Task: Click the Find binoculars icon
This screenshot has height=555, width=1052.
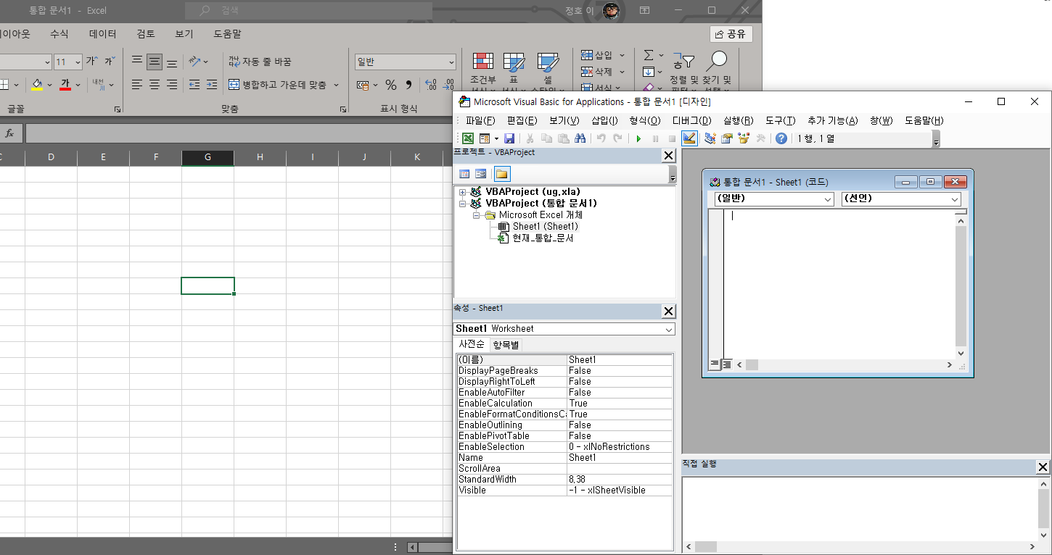Action: pos(580,138)
